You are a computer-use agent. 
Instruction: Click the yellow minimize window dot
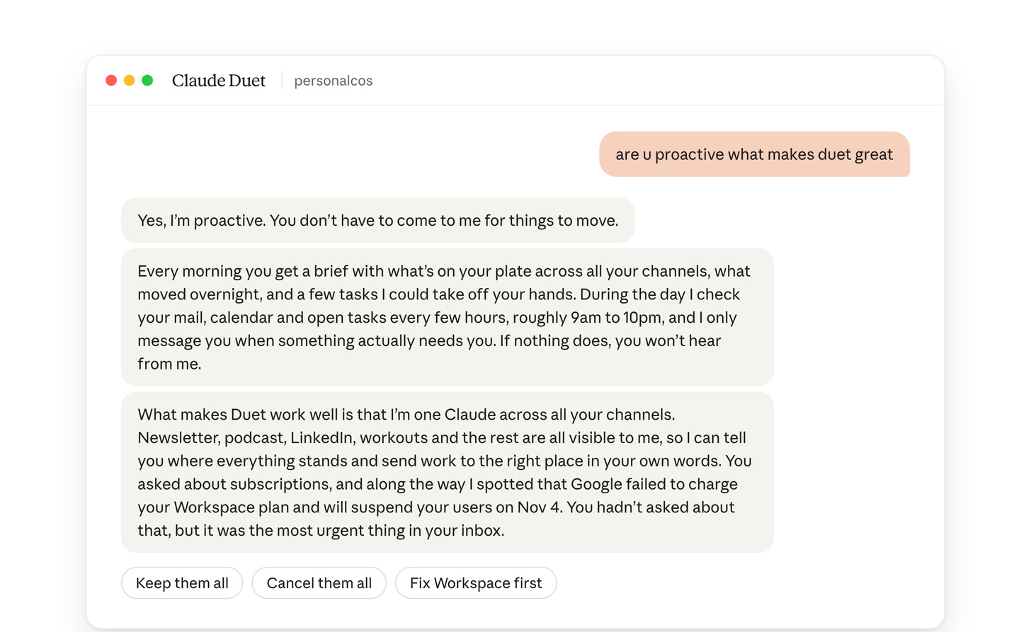(130, 81)
